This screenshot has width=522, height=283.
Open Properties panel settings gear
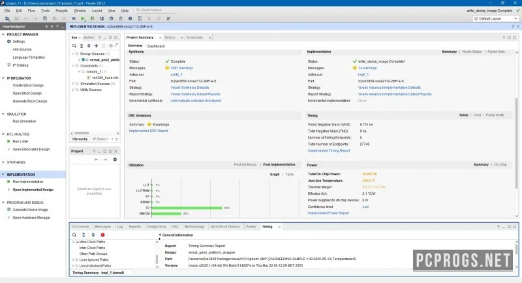point(115,159)
